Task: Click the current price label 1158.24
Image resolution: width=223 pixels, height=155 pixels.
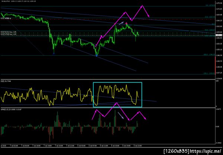Action: point(219,35)
